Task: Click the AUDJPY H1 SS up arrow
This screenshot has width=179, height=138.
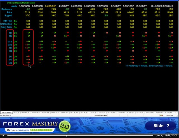Action: pos(145,48)
